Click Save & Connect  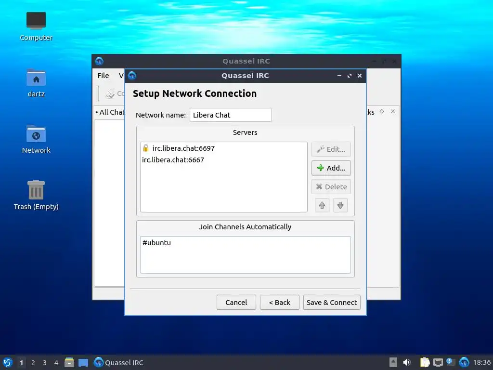[x=332, y=303]
